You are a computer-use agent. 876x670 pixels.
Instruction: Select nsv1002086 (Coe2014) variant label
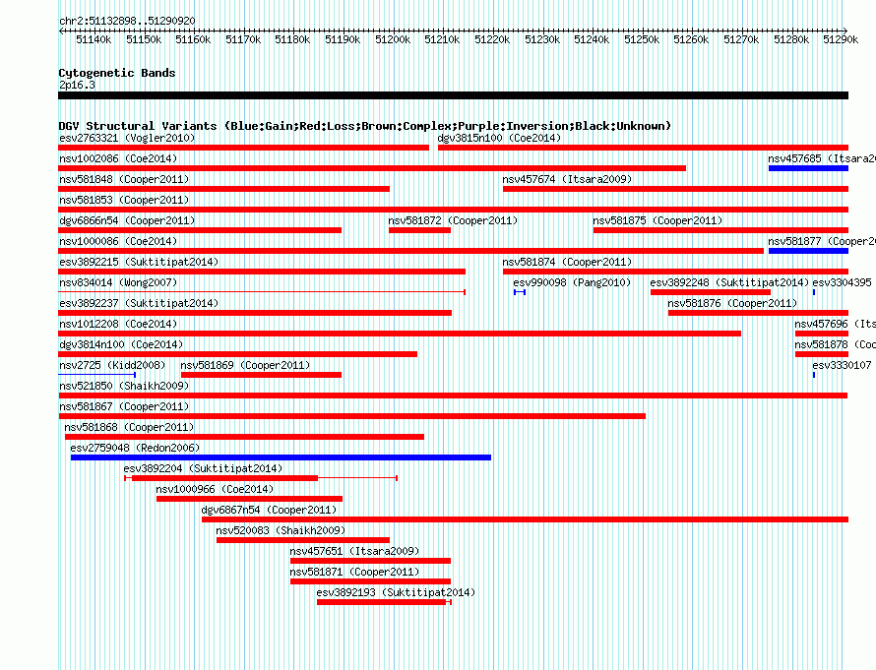tap(118, 158)
